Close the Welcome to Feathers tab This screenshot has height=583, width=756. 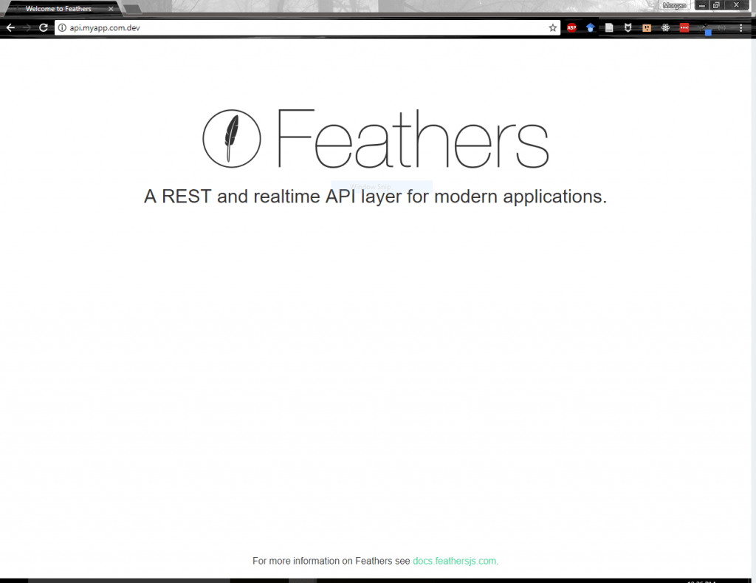[x=111, y=9]
